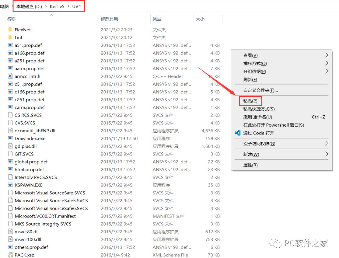339x258 pixels.
Task: Choose 自定义文件夹(F)... menu entry
Action: [x=261, y=90]
